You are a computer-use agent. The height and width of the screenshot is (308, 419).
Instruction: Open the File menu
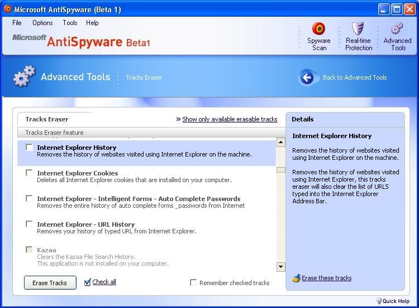pos(17,23)
